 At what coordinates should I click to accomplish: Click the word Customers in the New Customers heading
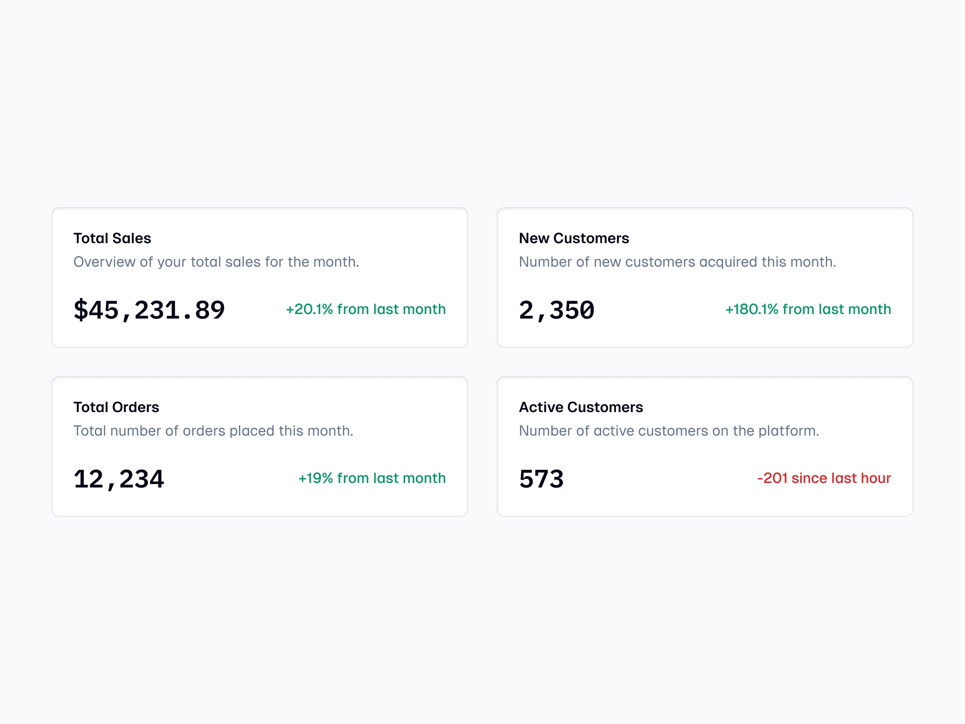(591, 238)
